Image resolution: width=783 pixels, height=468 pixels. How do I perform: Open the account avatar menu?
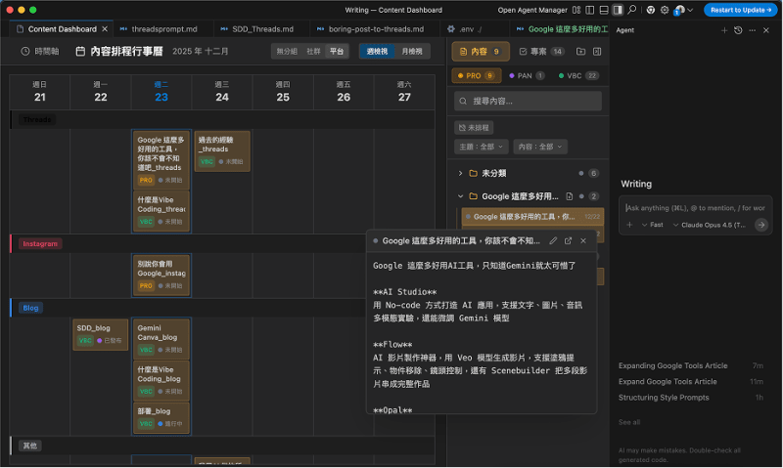[683, 10]
